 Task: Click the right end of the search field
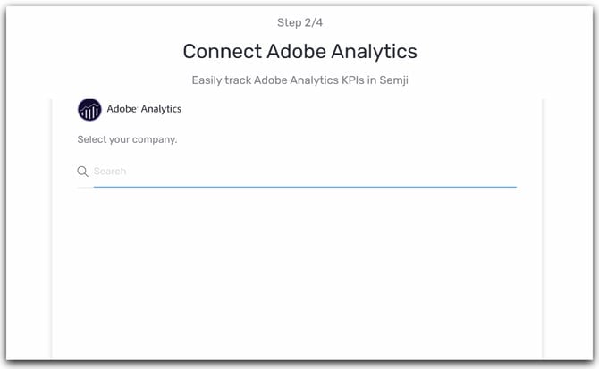[504, 172]
